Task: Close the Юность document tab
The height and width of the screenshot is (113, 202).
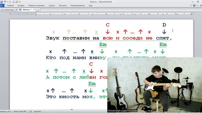Action: coord(34,9)
